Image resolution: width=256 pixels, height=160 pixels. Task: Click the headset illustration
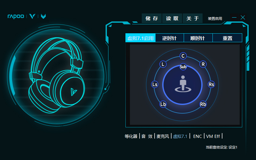pyautogui.click(x=57, y=75)
